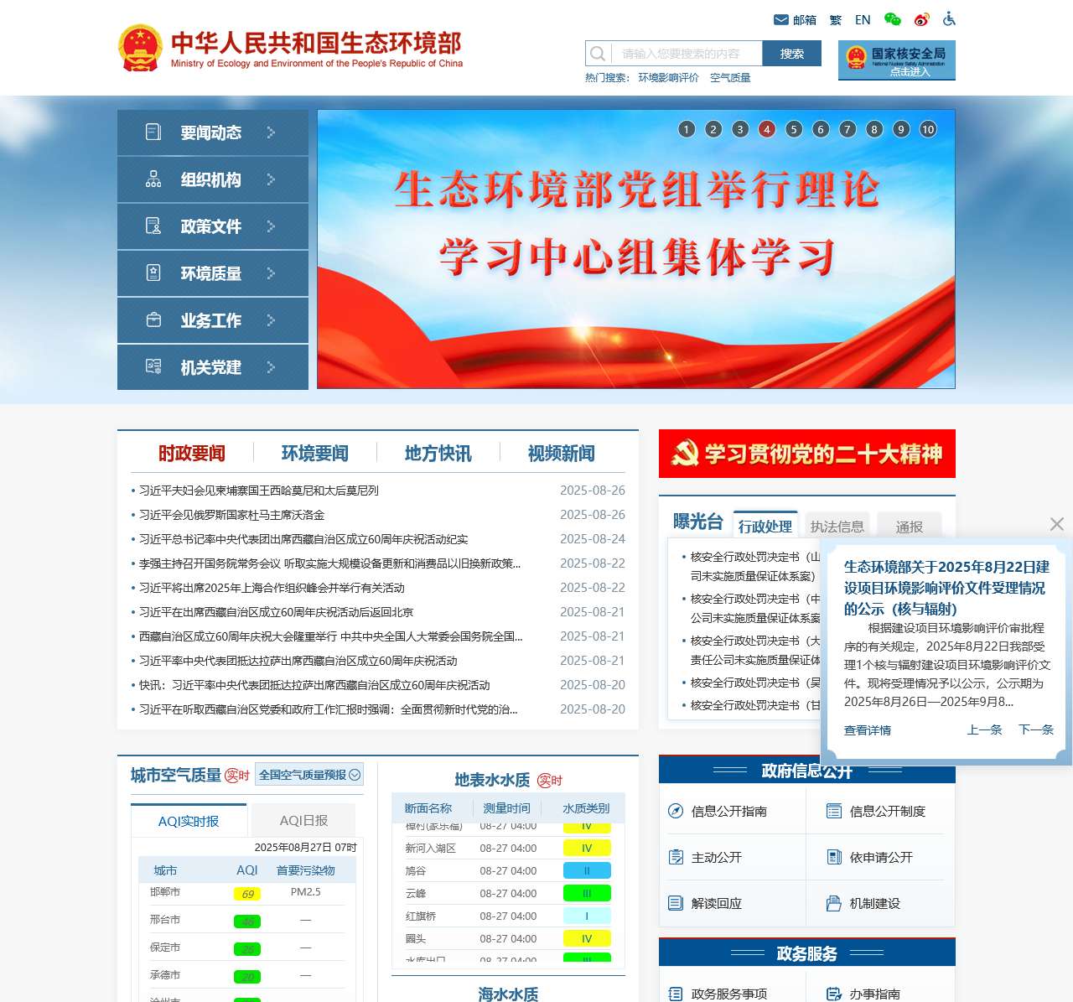Image resolution: width=1073 pixels, height=1002 pixels.
Task: Click the search text input field
Action: coord(687,54)
